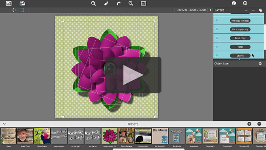
Task: Click the fit-to-screen icon
Action: tap(143, 3)
